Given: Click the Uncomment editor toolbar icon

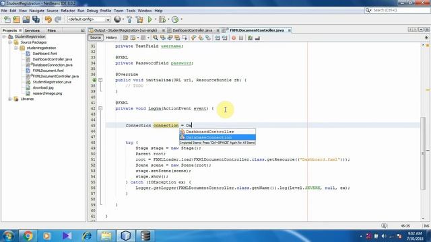Looking at the screenshot, I should coord(257,38).
